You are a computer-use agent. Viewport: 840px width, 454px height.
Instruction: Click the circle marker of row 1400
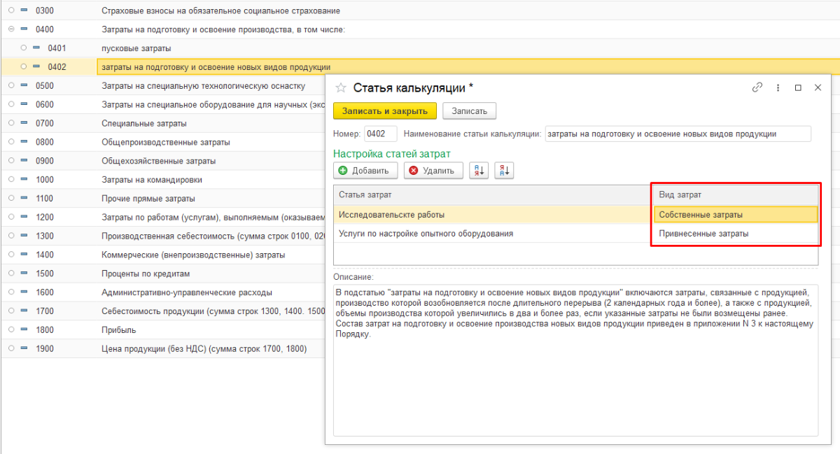click(10, 255)
